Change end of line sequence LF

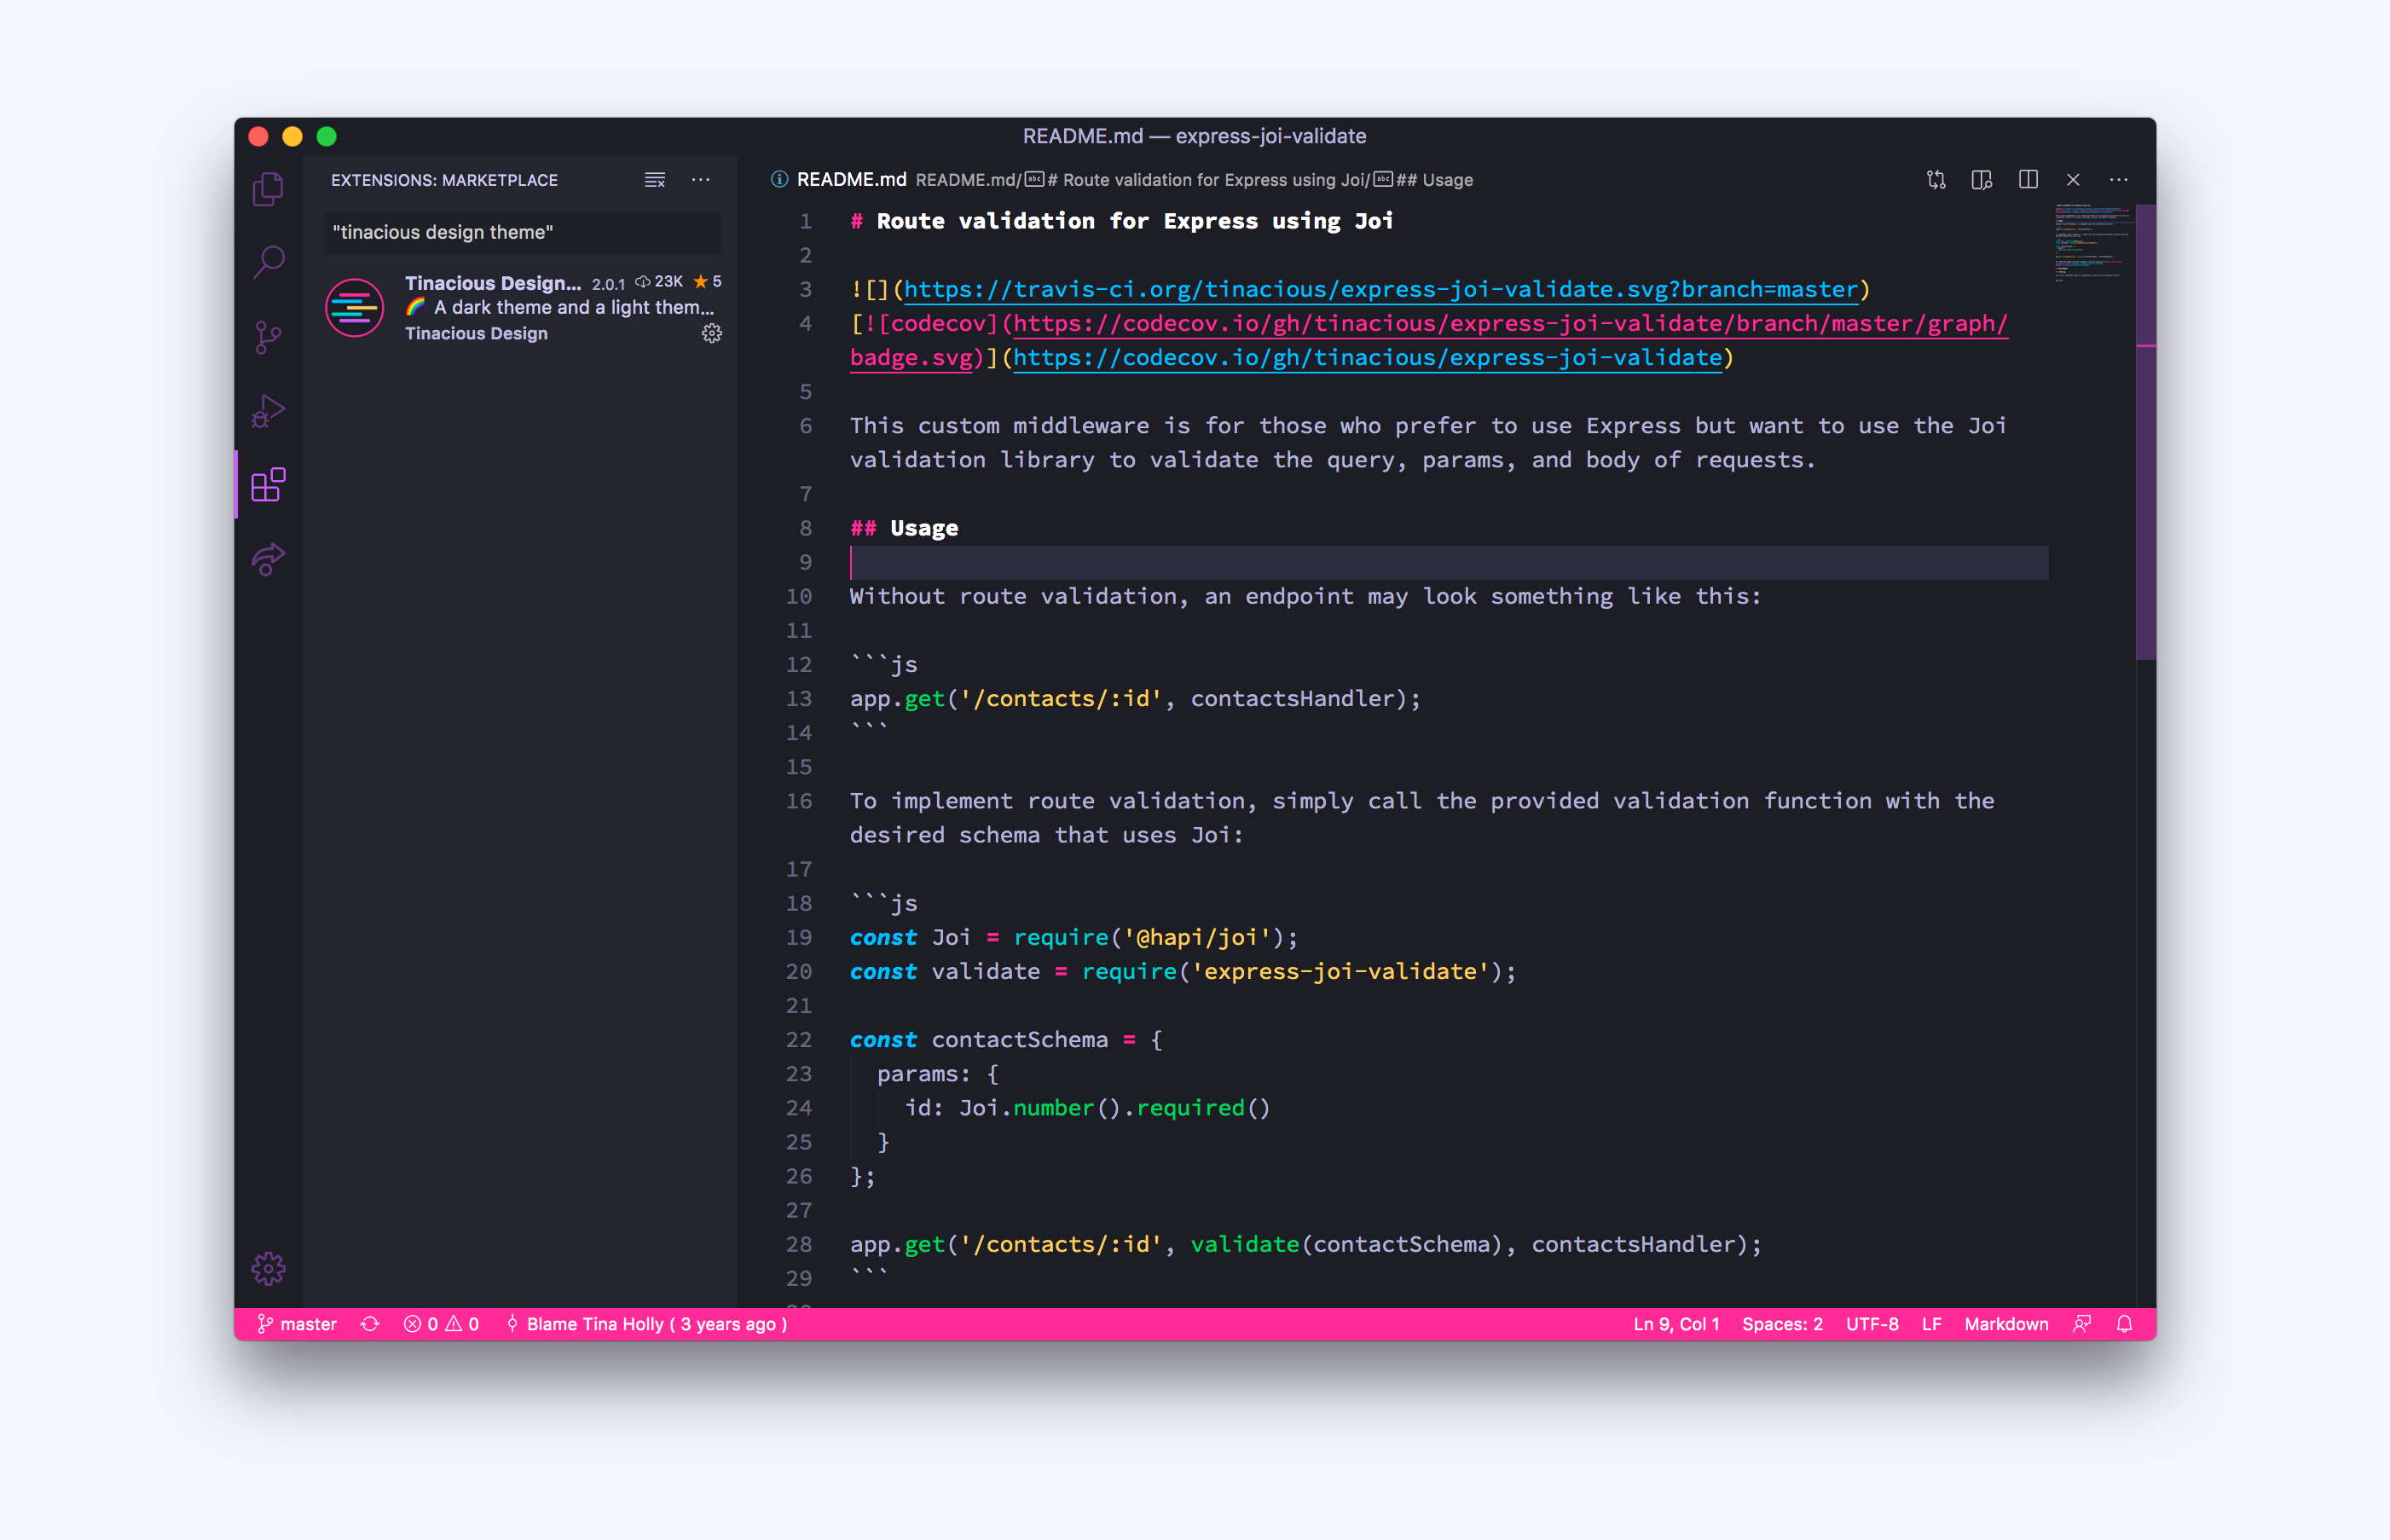click(1931, 1324)
